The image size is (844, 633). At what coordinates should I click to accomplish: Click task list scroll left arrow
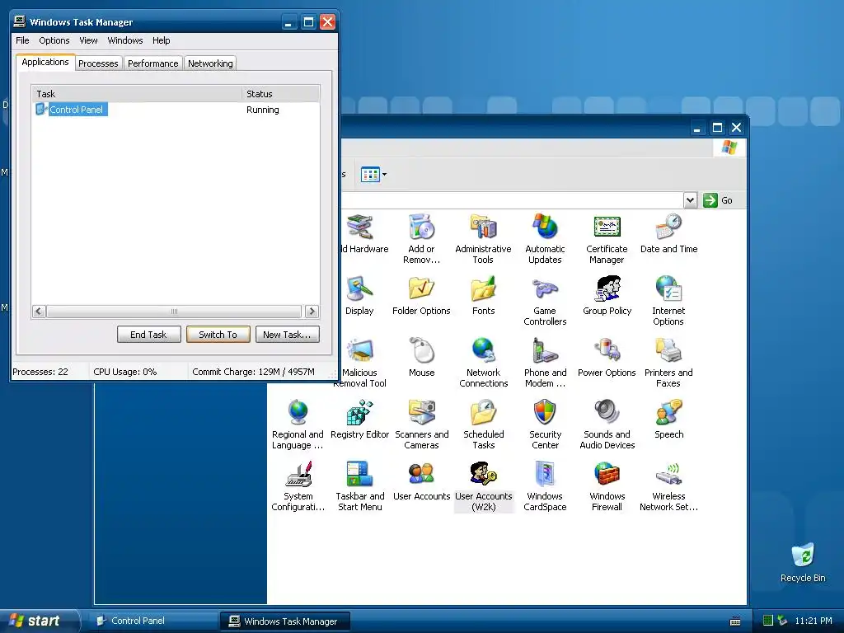(39, 311)
